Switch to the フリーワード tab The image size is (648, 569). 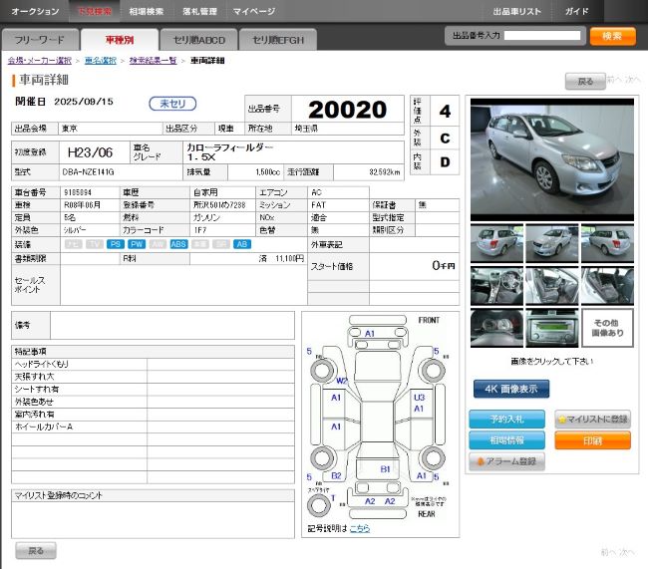[40, 40]
